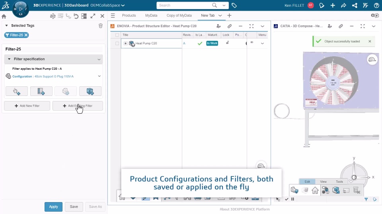This screenshot has width=382, height=214.
Task: Open ENOVIA widget link icon
Action: [x=230, y=26]
